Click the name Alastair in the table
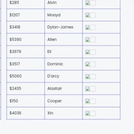 click(55, 88)
